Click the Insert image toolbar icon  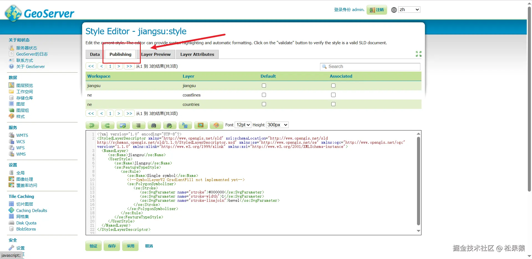201,125
